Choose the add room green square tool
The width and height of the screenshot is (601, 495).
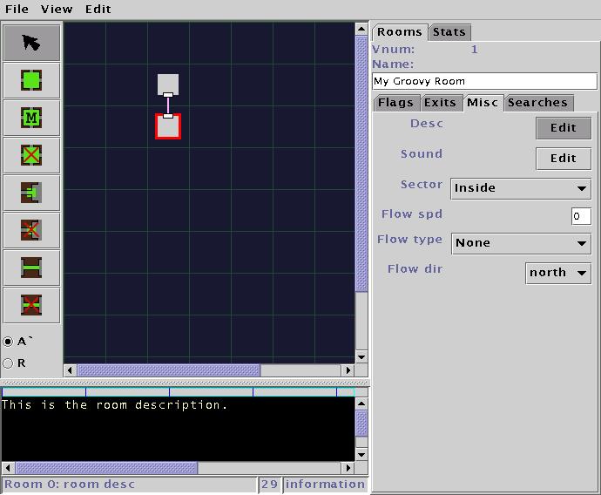click(x=31, y=80)
